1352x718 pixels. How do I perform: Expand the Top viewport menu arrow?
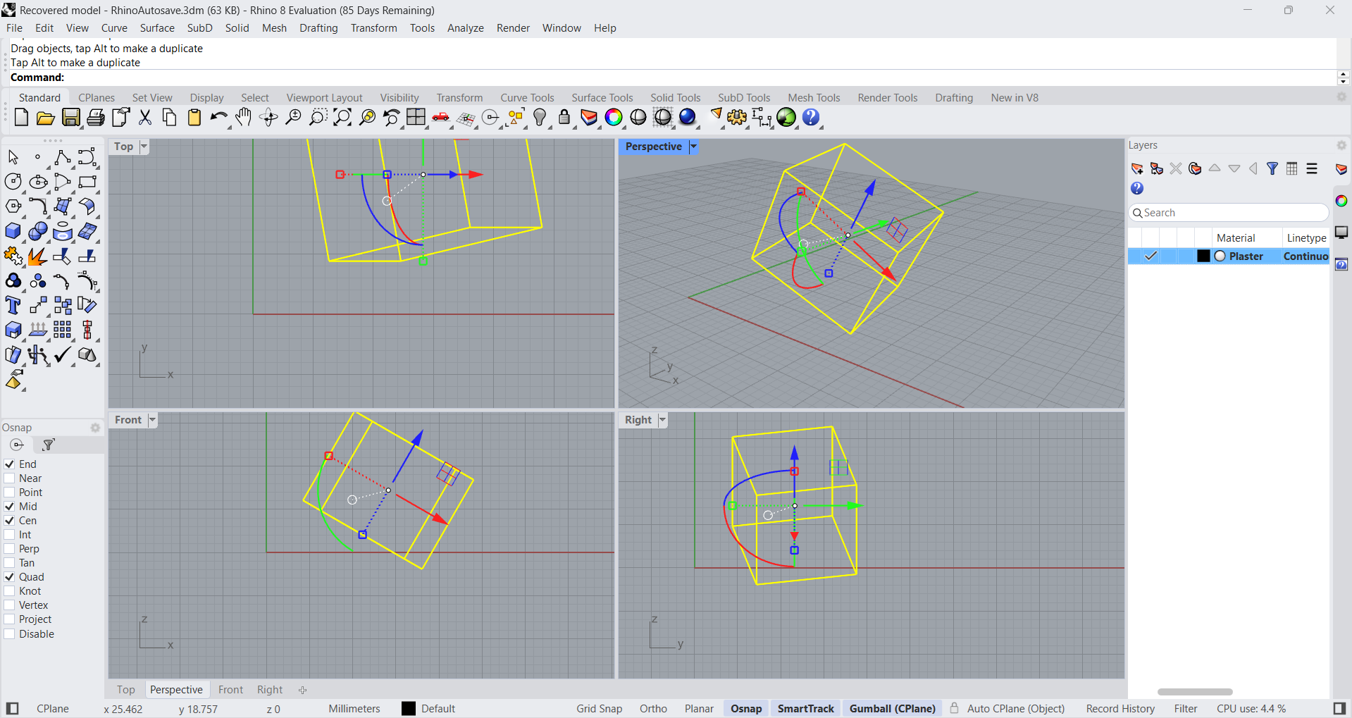tap(144, 147)
